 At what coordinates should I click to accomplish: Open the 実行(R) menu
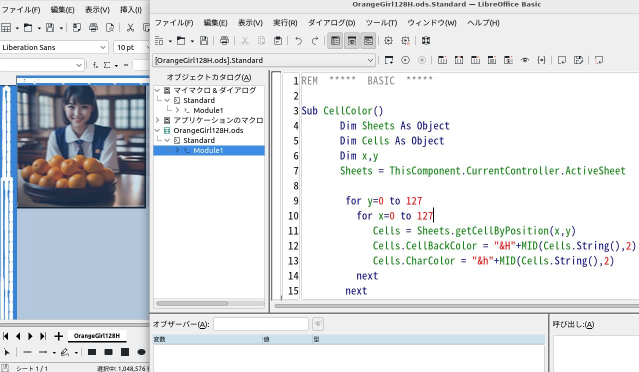pyautogui.click(x=285, y=23)
